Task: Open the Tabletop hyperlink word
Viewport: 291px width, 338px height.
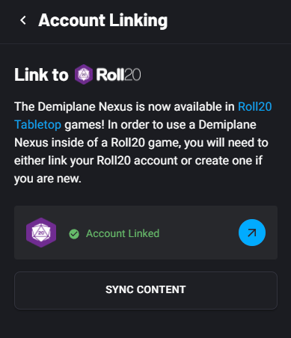Action: click(x=37, y=125)
